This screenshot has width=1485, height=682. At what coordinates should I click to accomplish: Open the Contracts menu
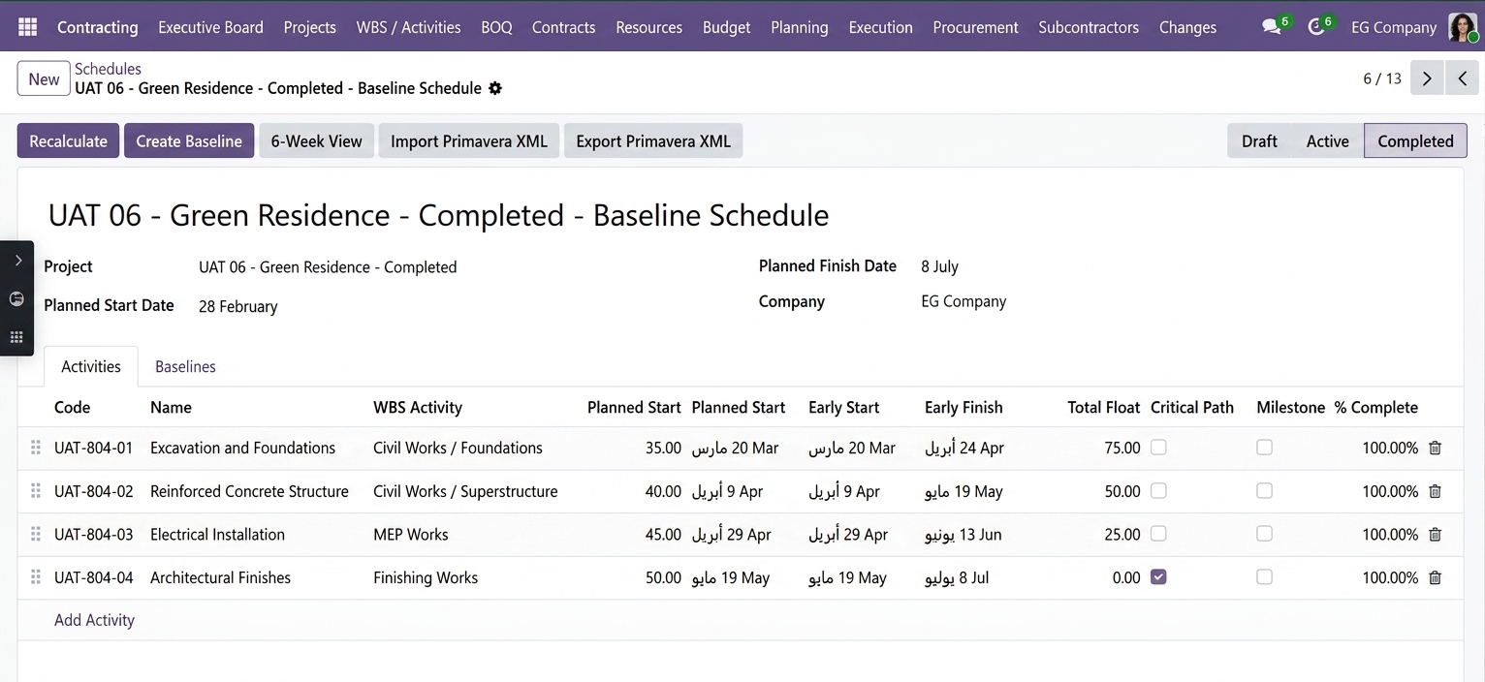tap(563, 27)
